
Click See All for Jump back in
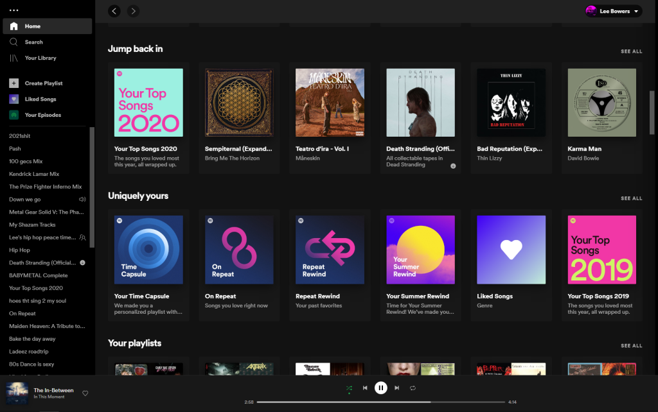[631, 51]
